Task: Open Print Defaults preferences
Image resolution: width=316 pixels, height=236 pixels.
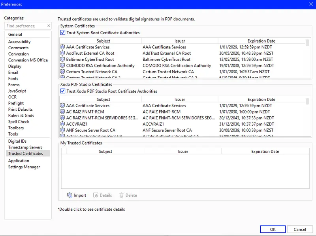Action: (21, 110)
